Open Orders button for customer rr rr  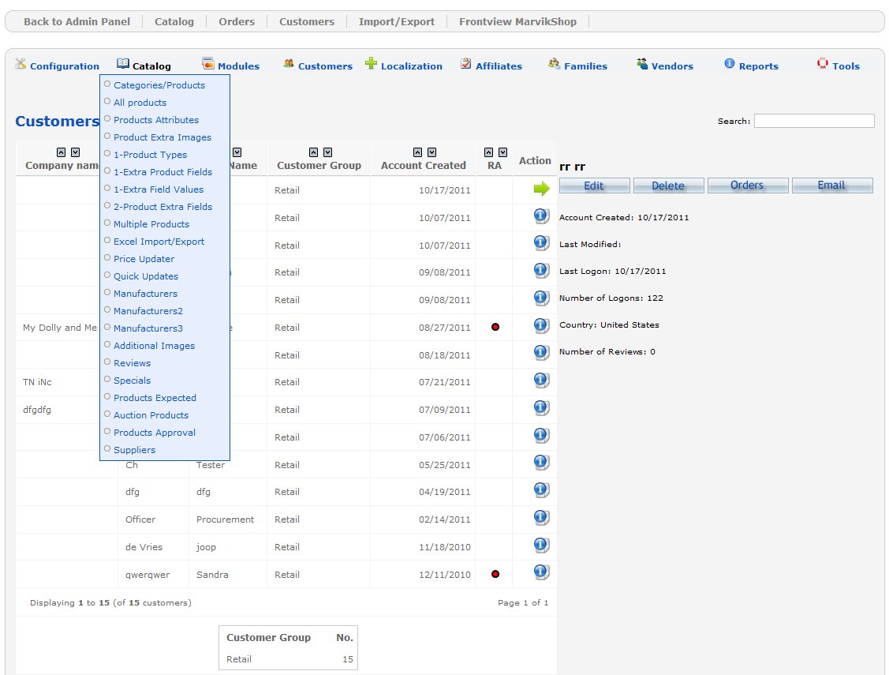coord(747,186)
